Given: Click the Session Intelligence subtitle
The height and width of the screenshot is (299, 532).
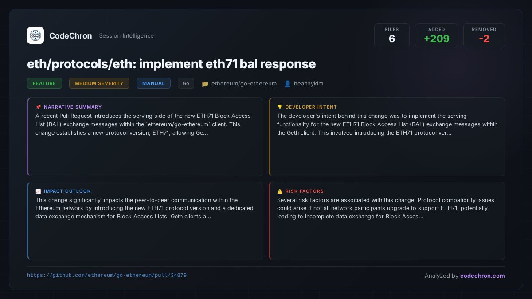Looking at the screenshot, I should pyautogui.click(x=126, y=36).
